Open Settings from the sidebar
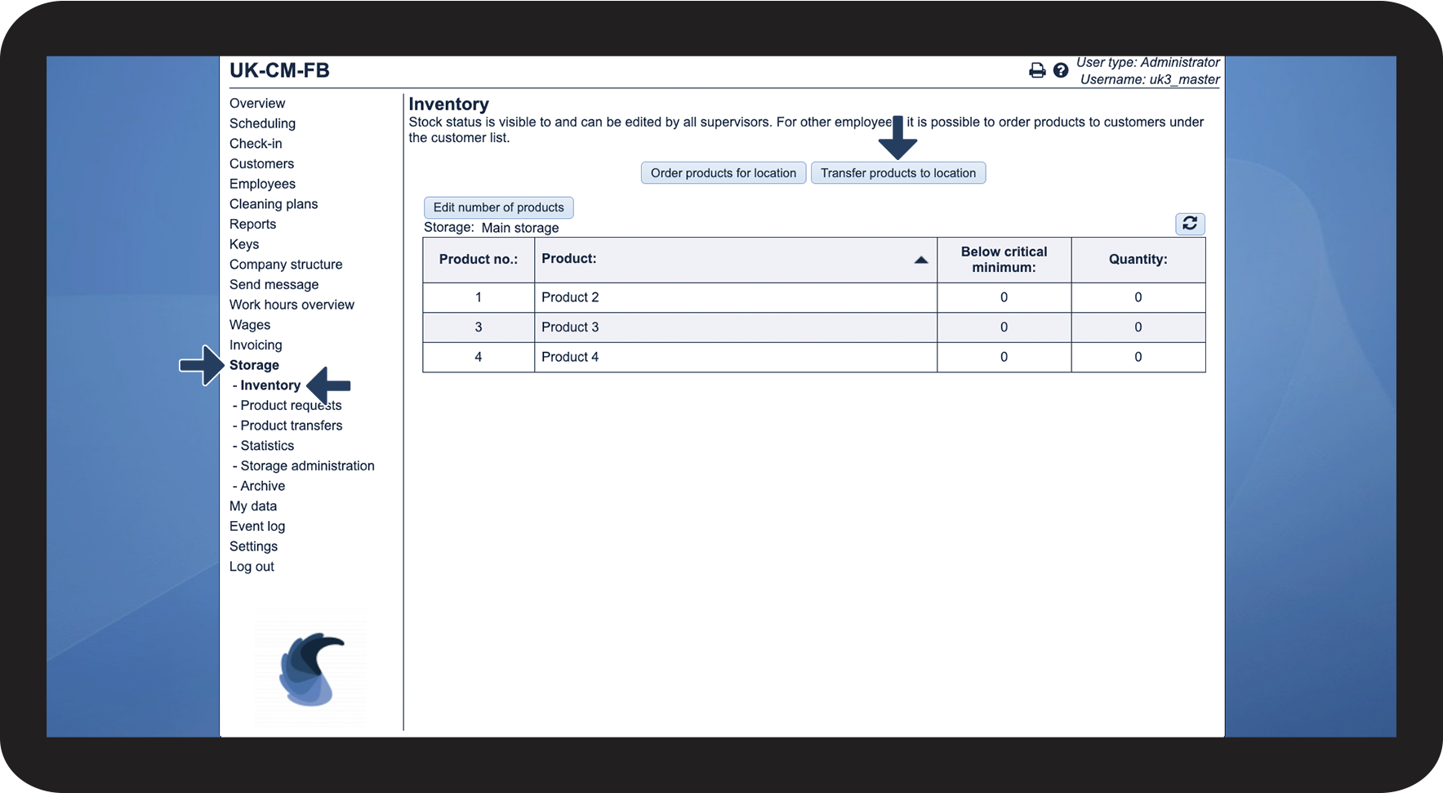This screenshot has width=1443, height=793. point(253,546)
